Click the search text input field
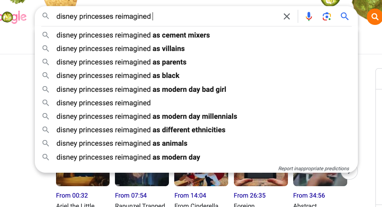Viewport: 382px width, 207px height. click(164, 16)
